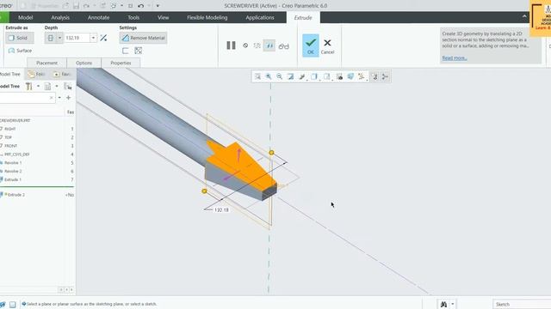Image resolution: width=551 pixels, height=309 pixels.
Task: Open the Options tab
Action: click(x=84, y=63)
